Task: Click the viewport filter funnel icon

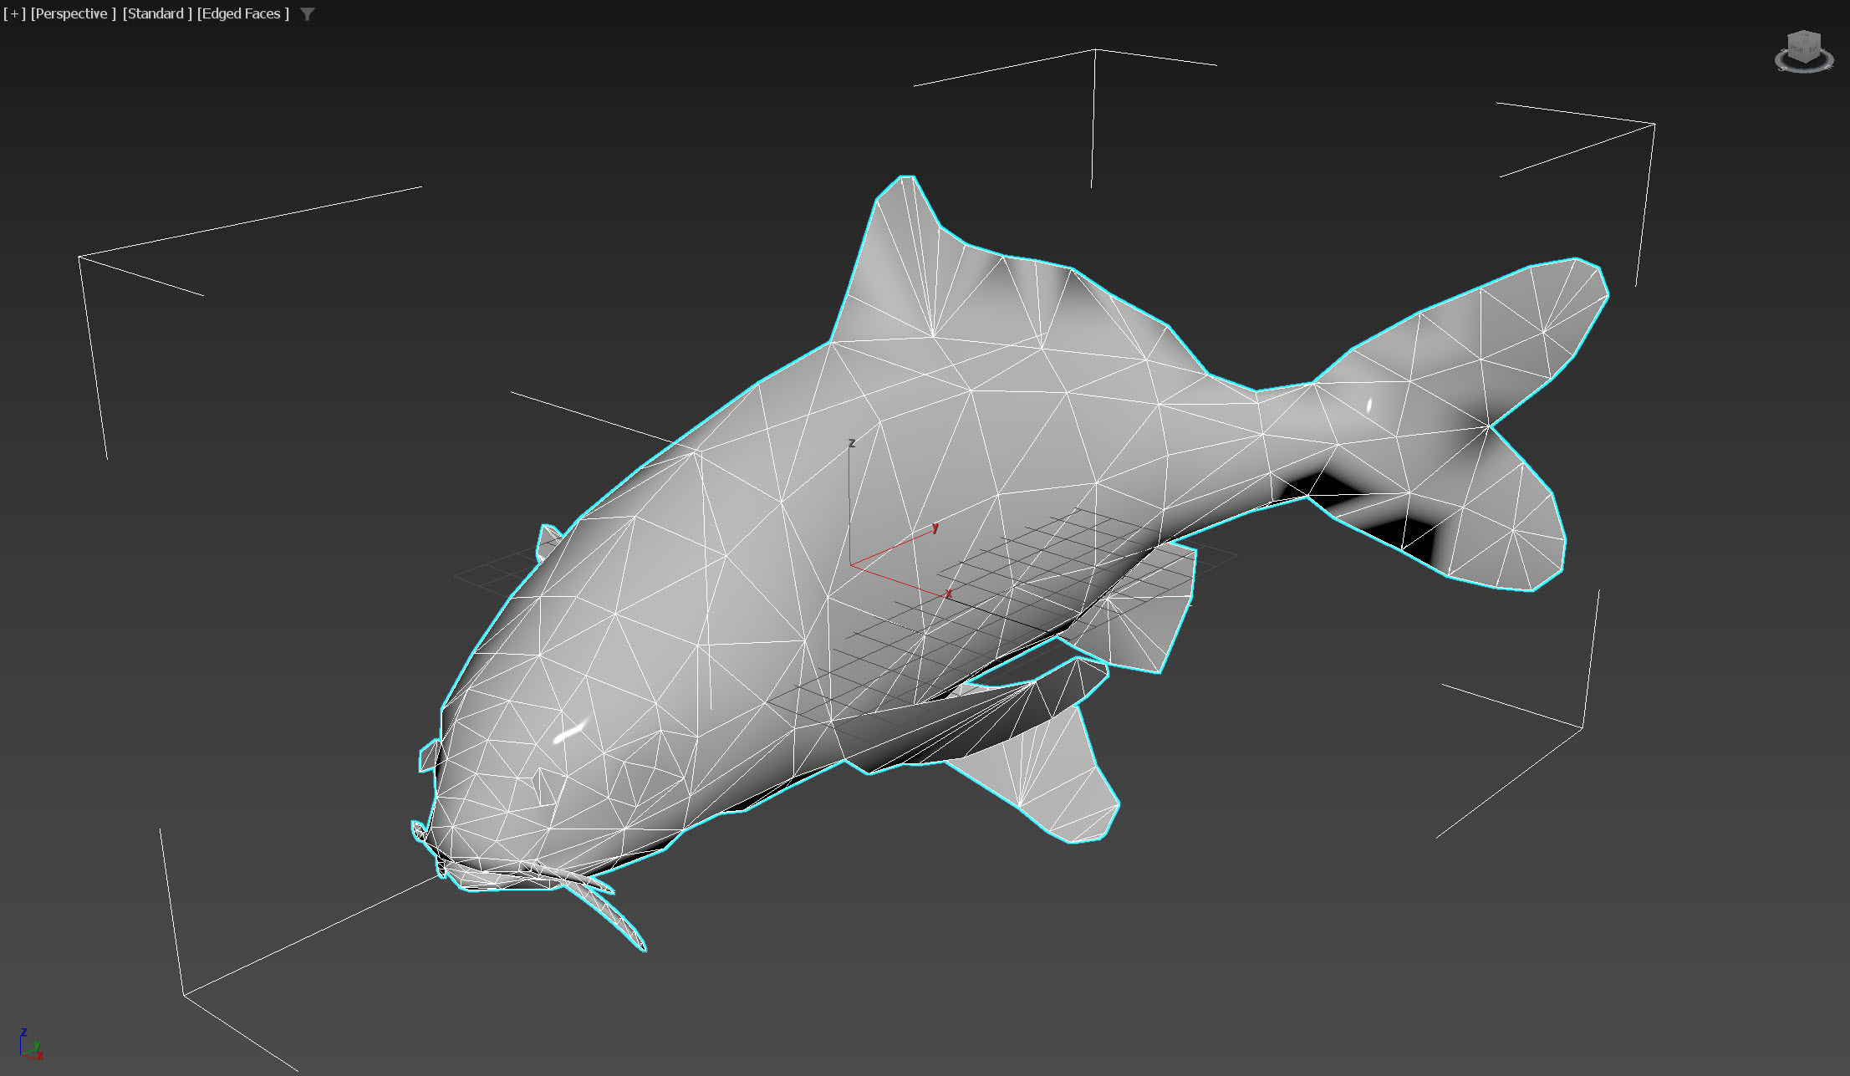Action: tap(308, 14)
